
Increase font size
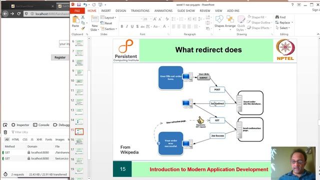coord(155,19)
